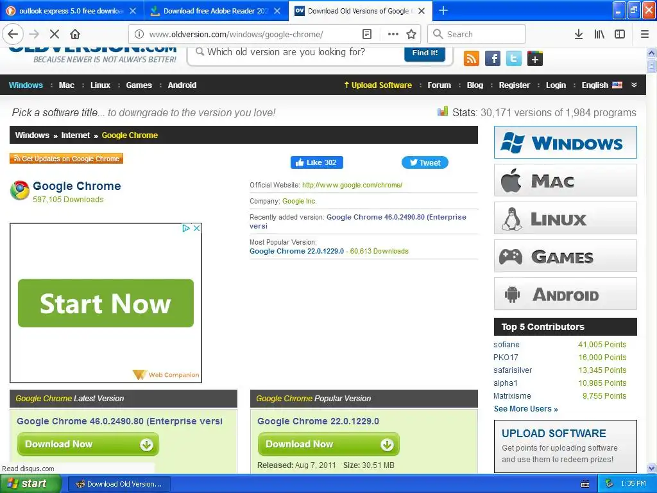This screenshot has height=493, width=657.
Task: Open the Google Inc. company link
Action: click(x=299, y=201)
